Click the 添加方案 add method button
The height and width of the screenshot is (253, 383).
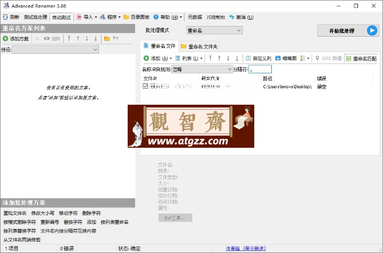coord(16,39)
